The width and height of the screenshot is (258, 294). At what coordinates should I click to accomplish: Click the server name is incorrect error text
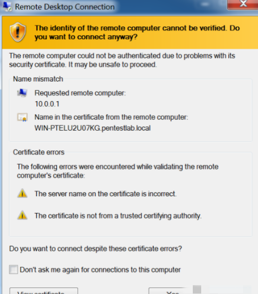tap(106, 194)
